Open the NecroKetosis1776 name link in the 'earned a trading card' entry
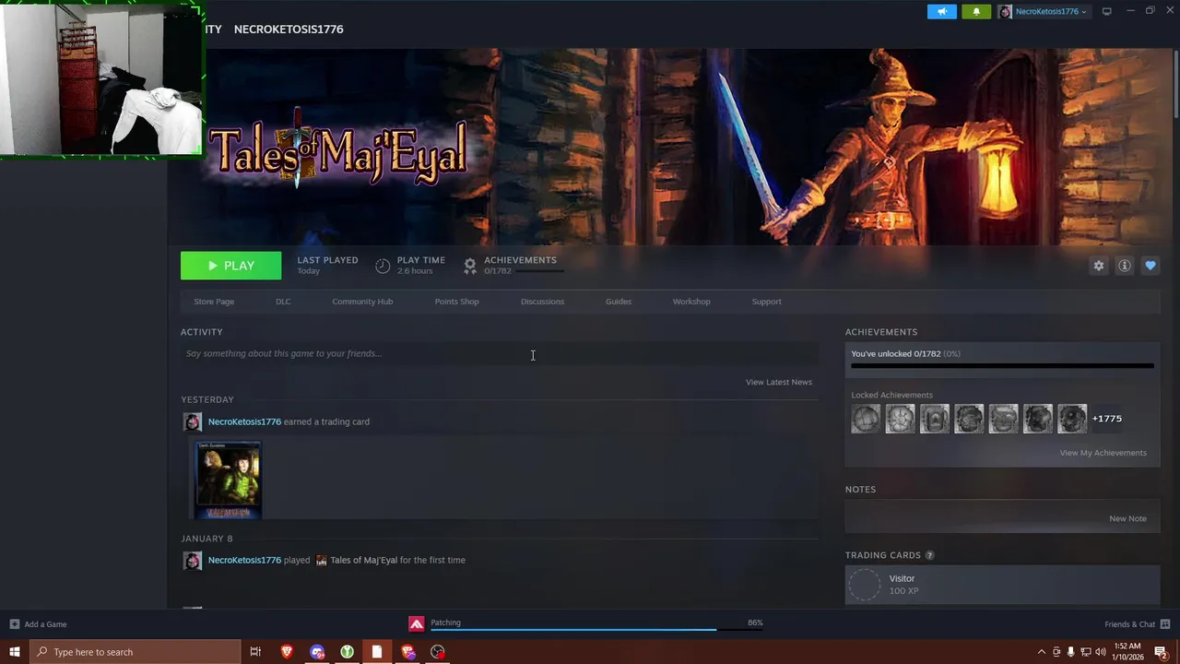 coord(244,421)
